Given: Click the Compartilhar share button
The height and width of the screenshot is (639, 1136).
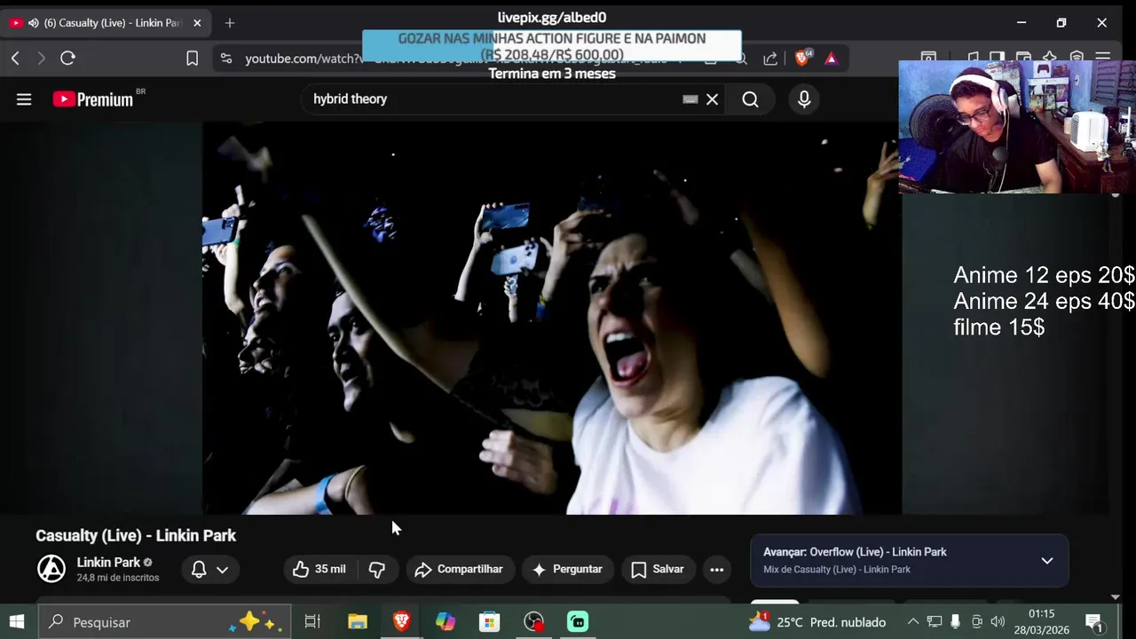Looking at the screenshot, I should tap(459, 570).
